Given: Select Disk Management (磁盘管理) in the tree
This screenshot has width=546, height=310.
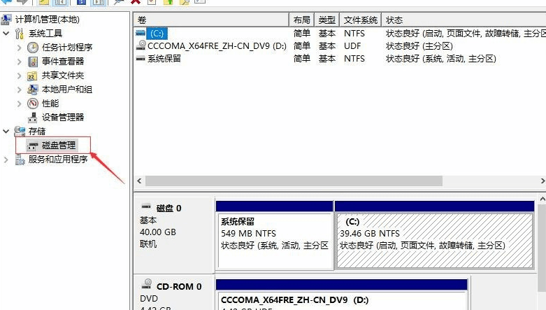Looking at the screenshot, I should [59, 146].
